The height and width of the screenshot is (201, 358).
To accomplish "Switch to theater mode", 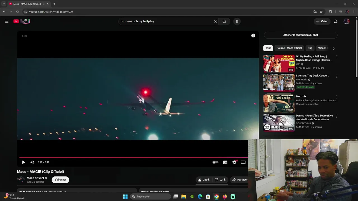I will click(x=243, y=162).
